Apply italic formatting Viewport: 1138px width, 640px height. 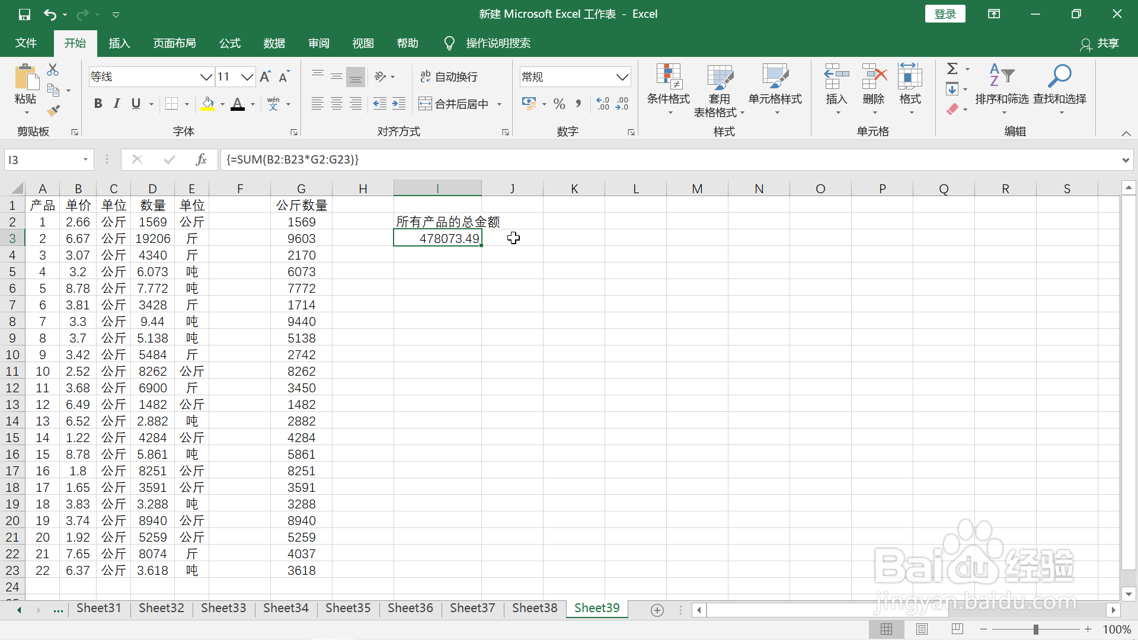(x=116, y=103)
